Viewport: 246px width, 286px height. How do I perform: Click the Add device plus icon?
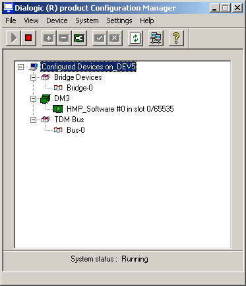point(49,38)
